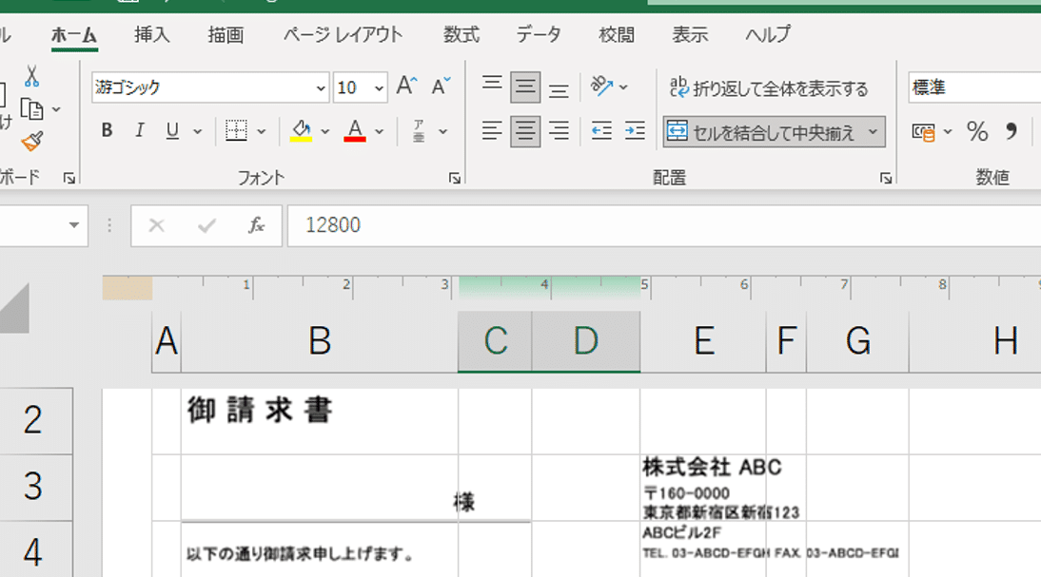Increase font size with the larger A icon

click(x=406, y=87)
